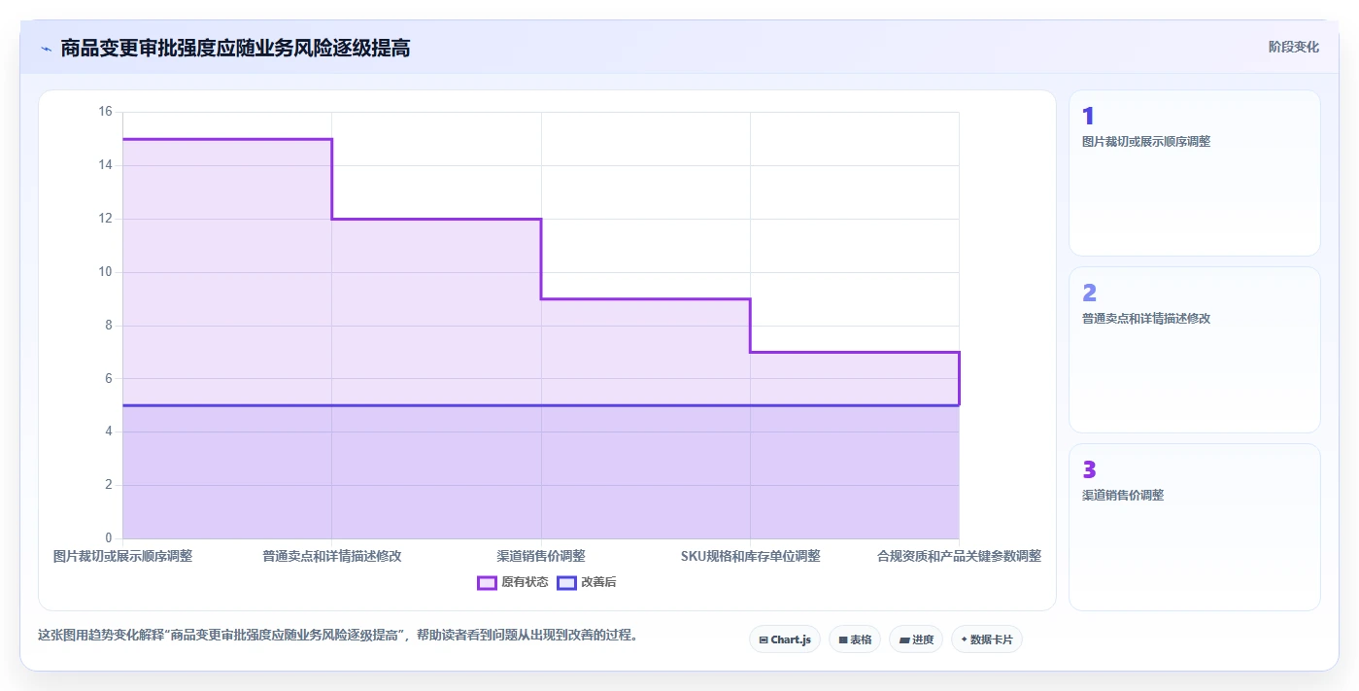The width and height of the screenshot is (1359, 691).
Task: Click y-axis value 14
Action: point(105,165)
